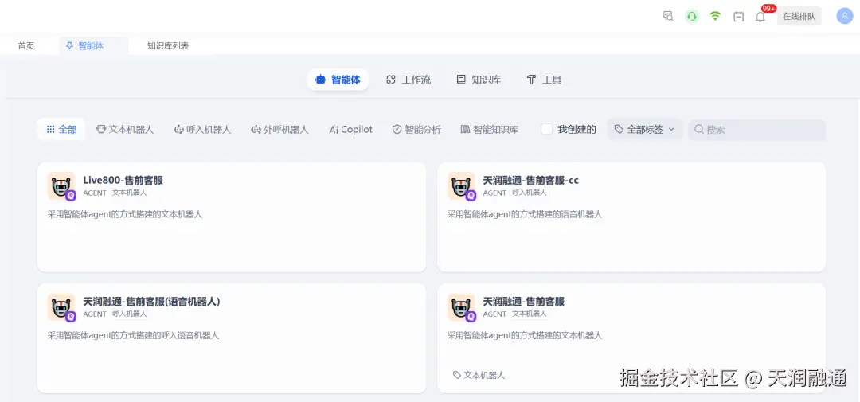Image resolution: width=860 pixels, height=402 pixels.
Task: Select the 智能体 section with robot icon
Action: tap(338, 80)
